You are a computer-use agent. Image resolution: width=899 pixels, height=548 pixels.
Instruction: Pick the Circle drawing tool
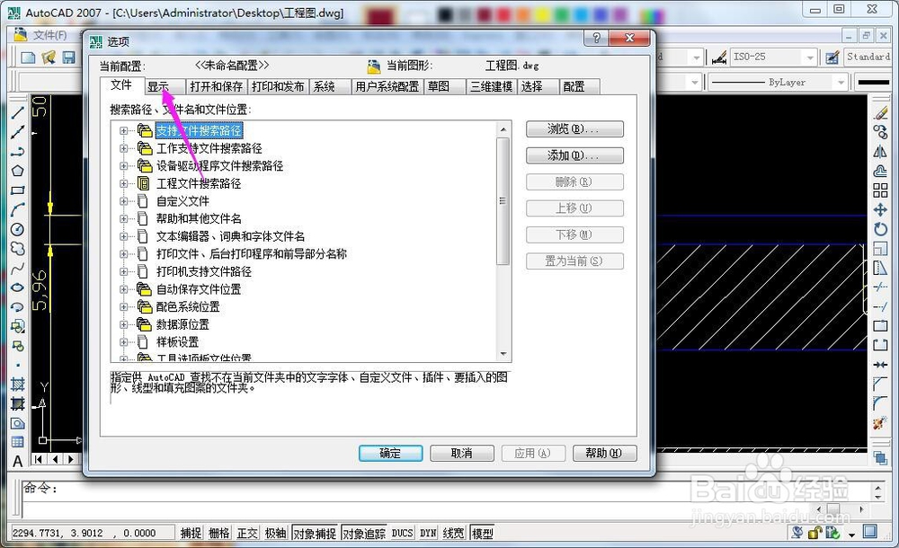[x=18, y=230]
